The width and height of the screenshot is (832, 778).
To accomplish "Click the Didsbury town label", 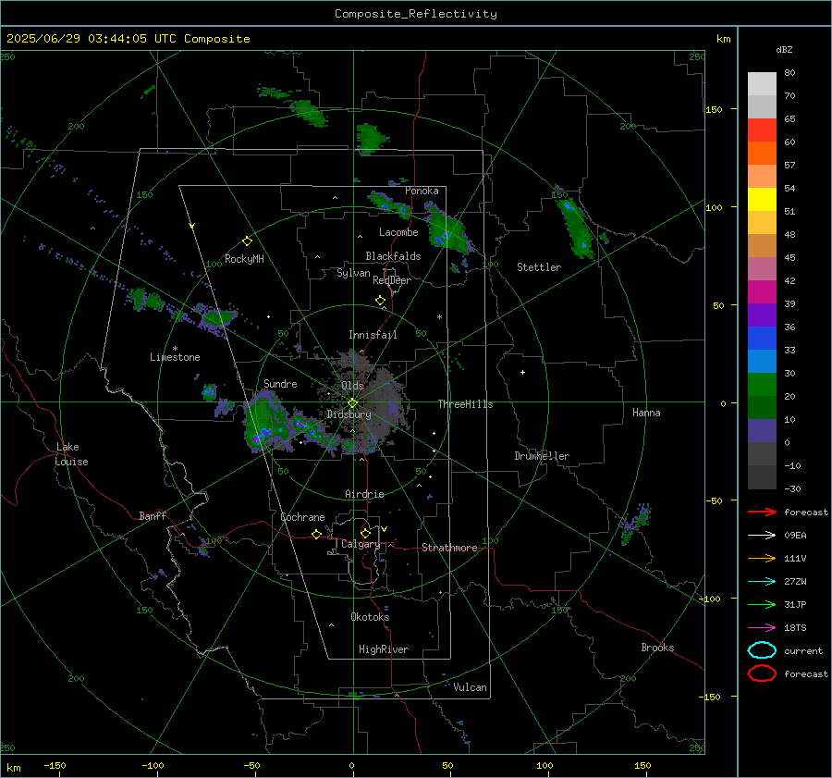I will tap(349, 414).
